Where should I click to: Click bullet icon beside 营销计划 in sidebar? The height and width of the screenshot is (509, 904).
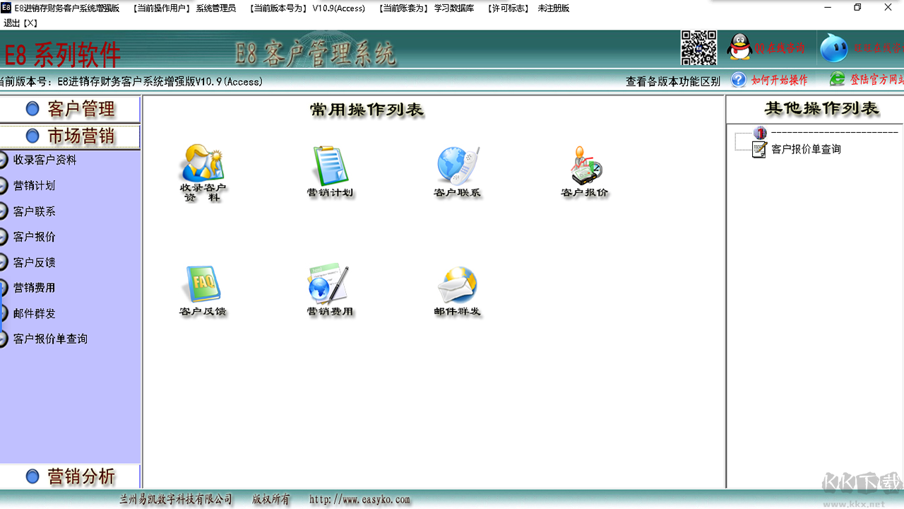click(x=4, y=186)
